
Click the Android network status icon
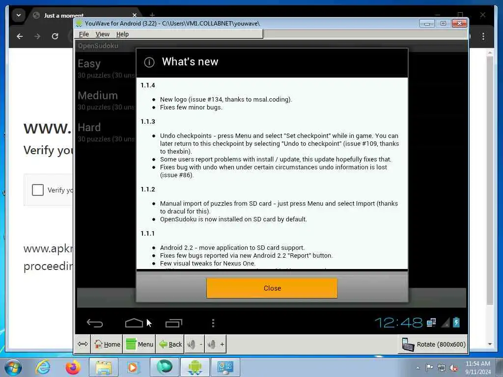point(431,323)
